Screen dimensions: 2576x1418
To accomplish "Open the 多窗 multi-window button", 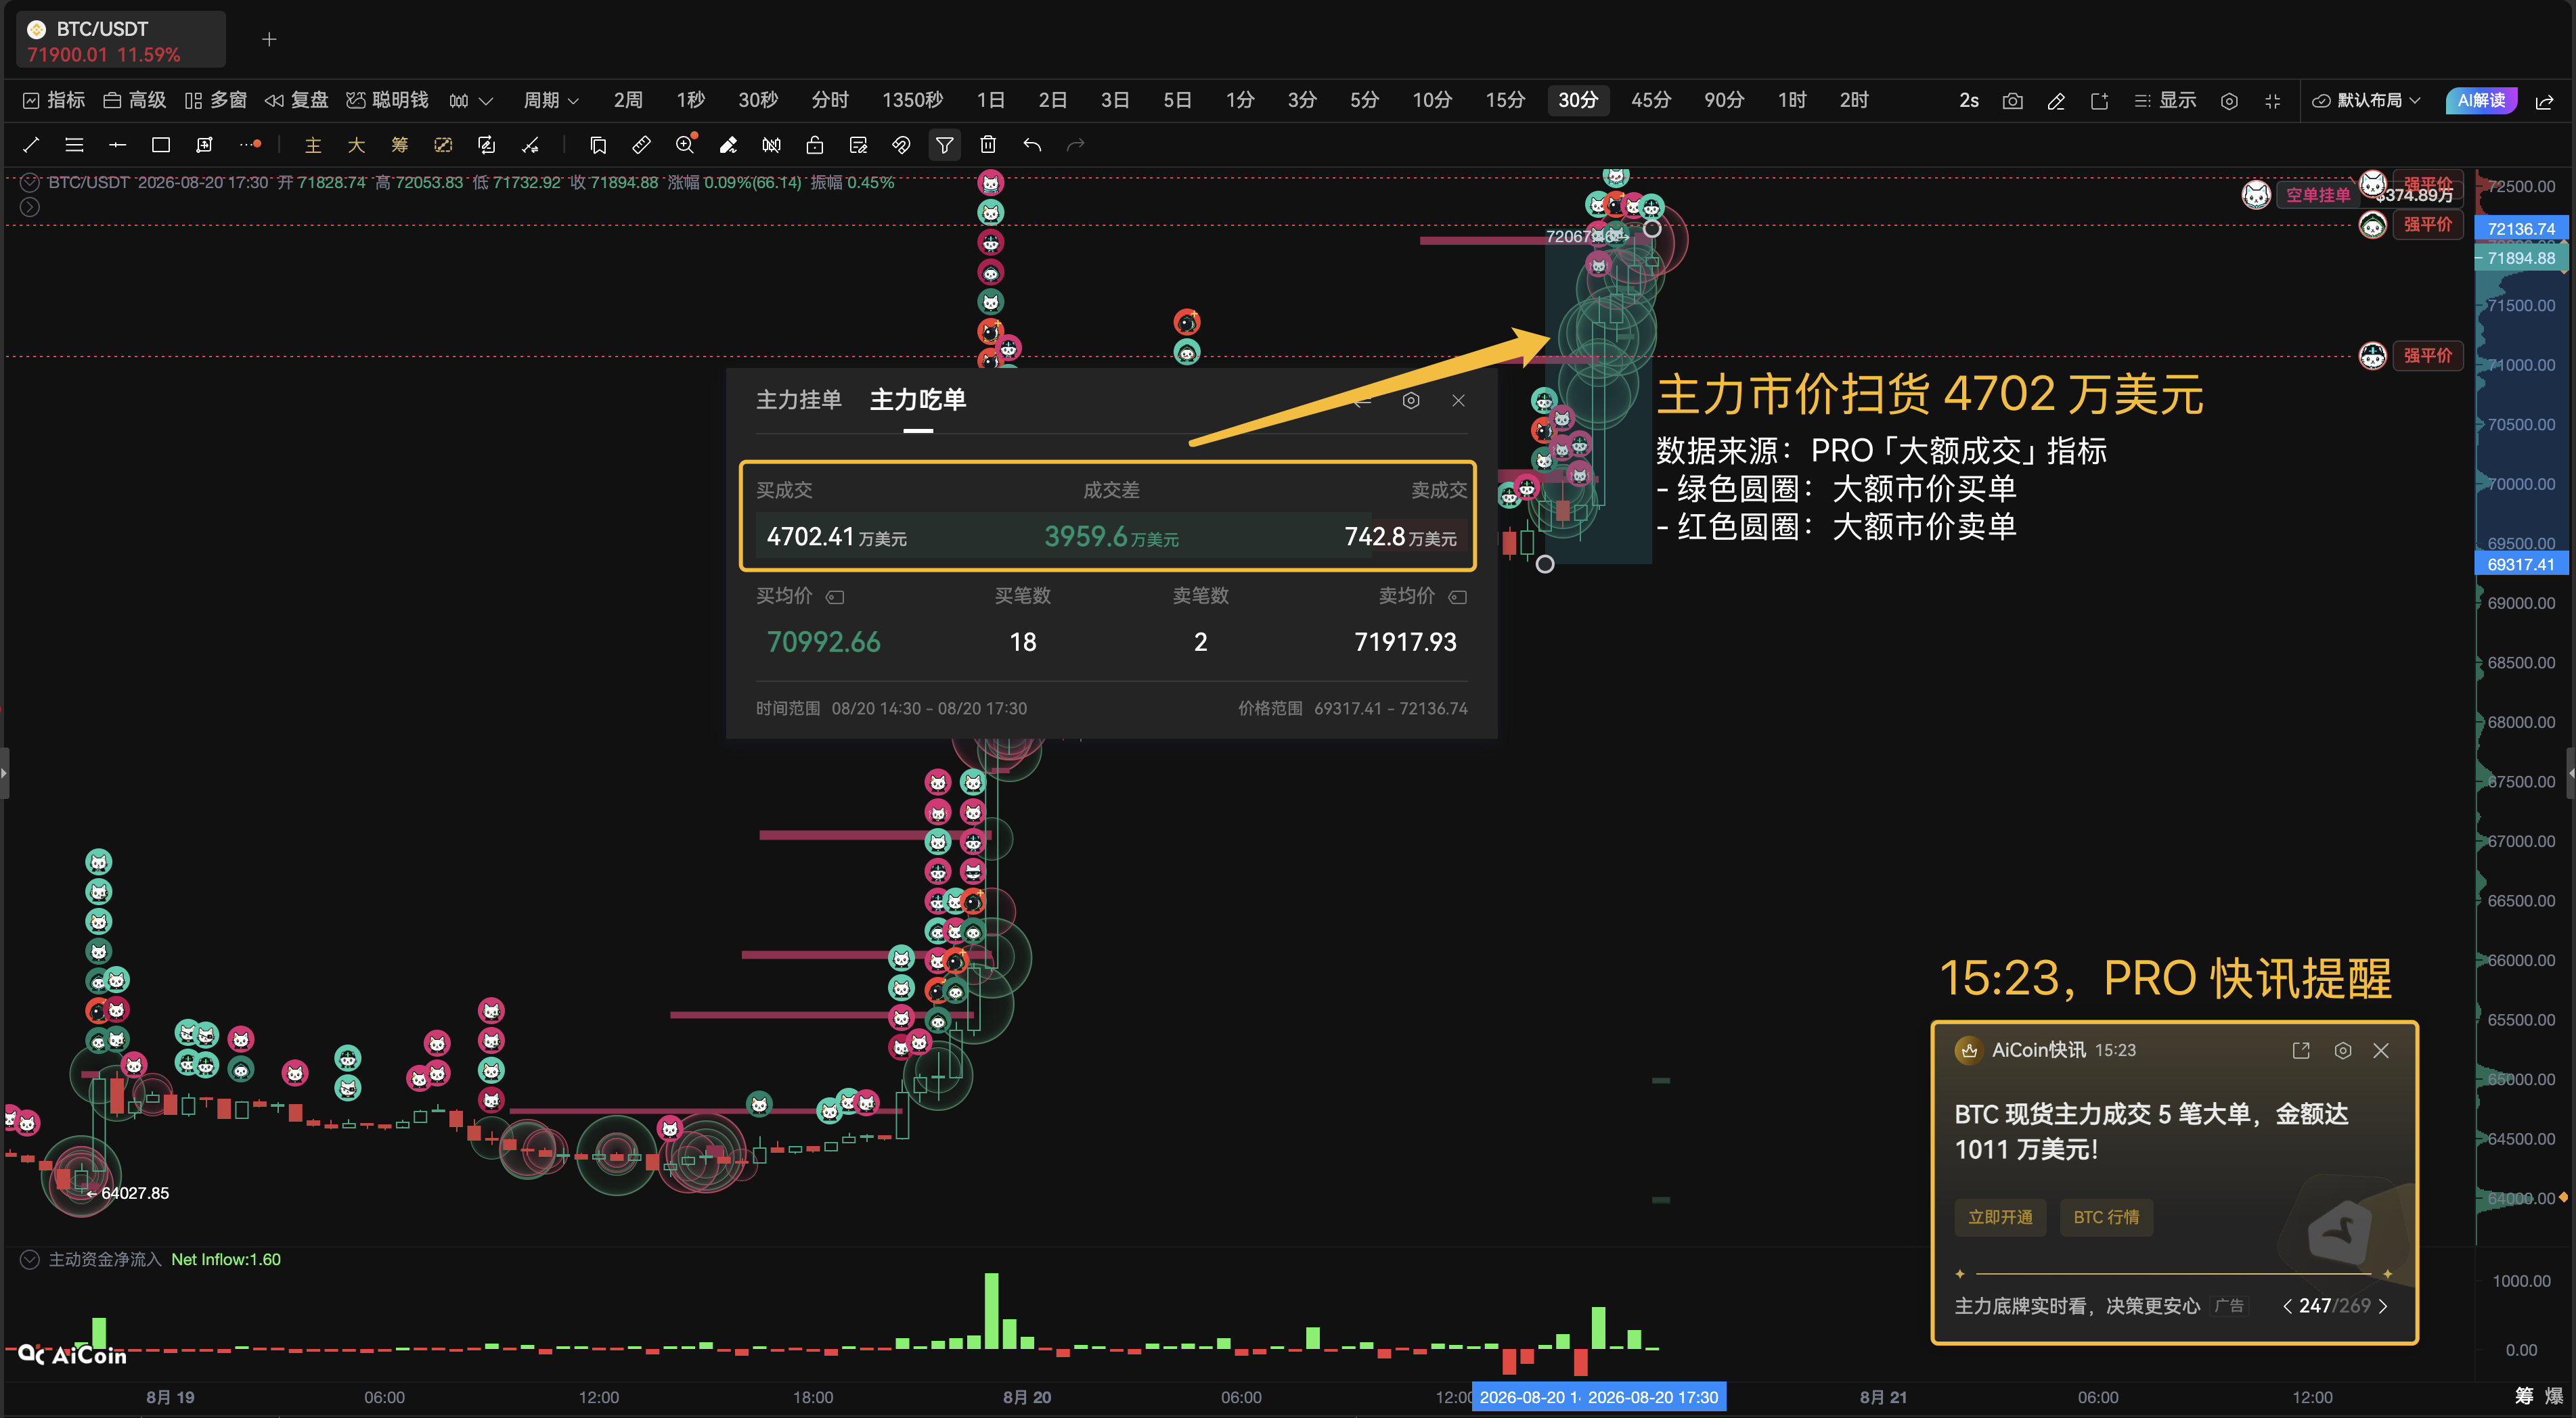I will [x=215, y=100].
